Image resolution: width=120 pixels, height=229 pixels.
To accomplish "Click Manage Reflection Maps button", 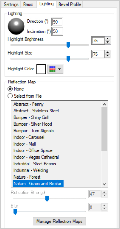I will [59, 221].
